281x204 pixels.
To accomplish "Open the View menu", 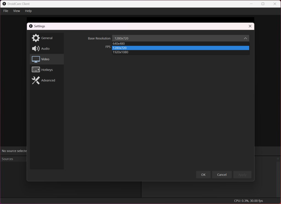I will (16, 11).
